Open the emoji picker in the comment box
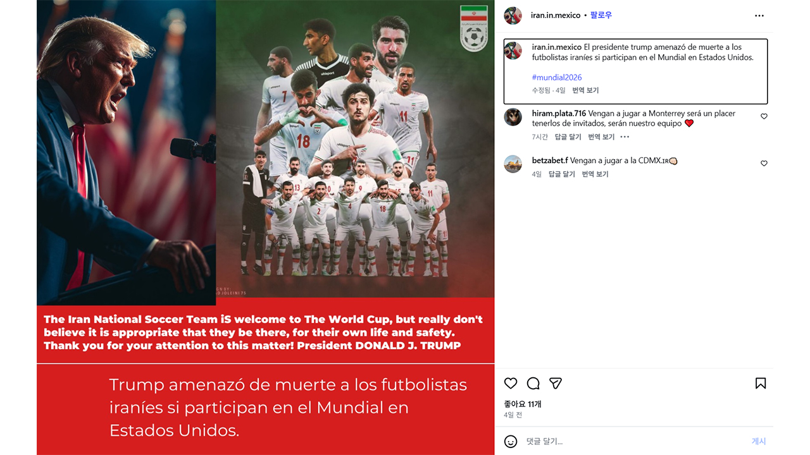This screenshot has width=810, height=455. pos(511,442)
